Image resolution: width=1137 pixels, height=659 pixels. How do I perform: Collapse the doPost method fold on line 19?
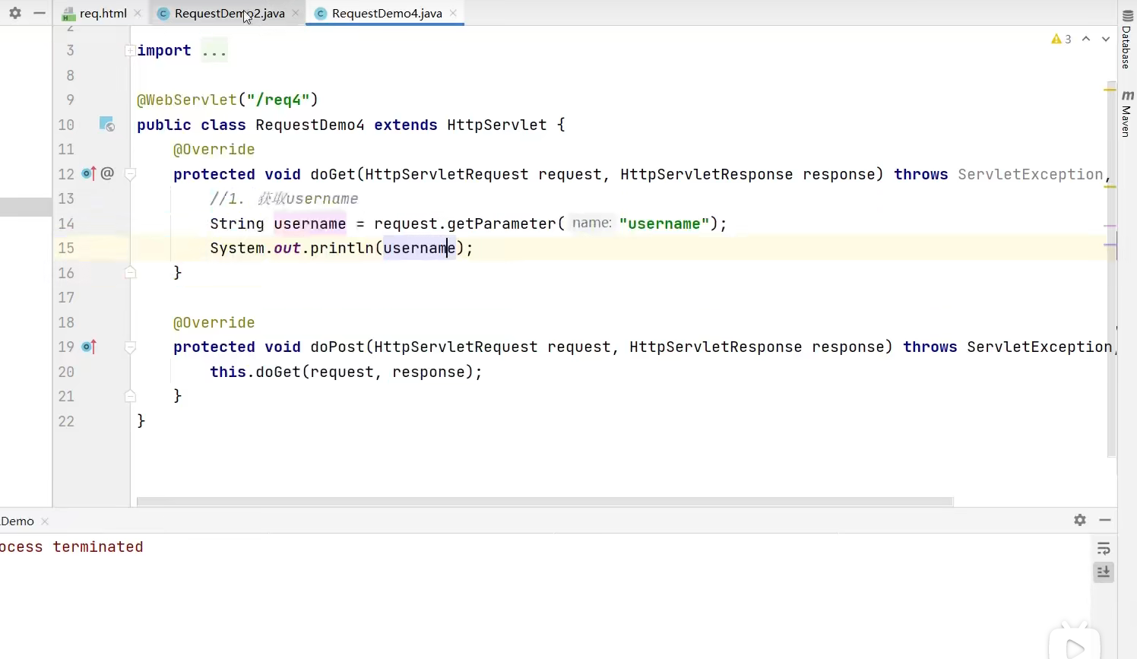(130, 347)
